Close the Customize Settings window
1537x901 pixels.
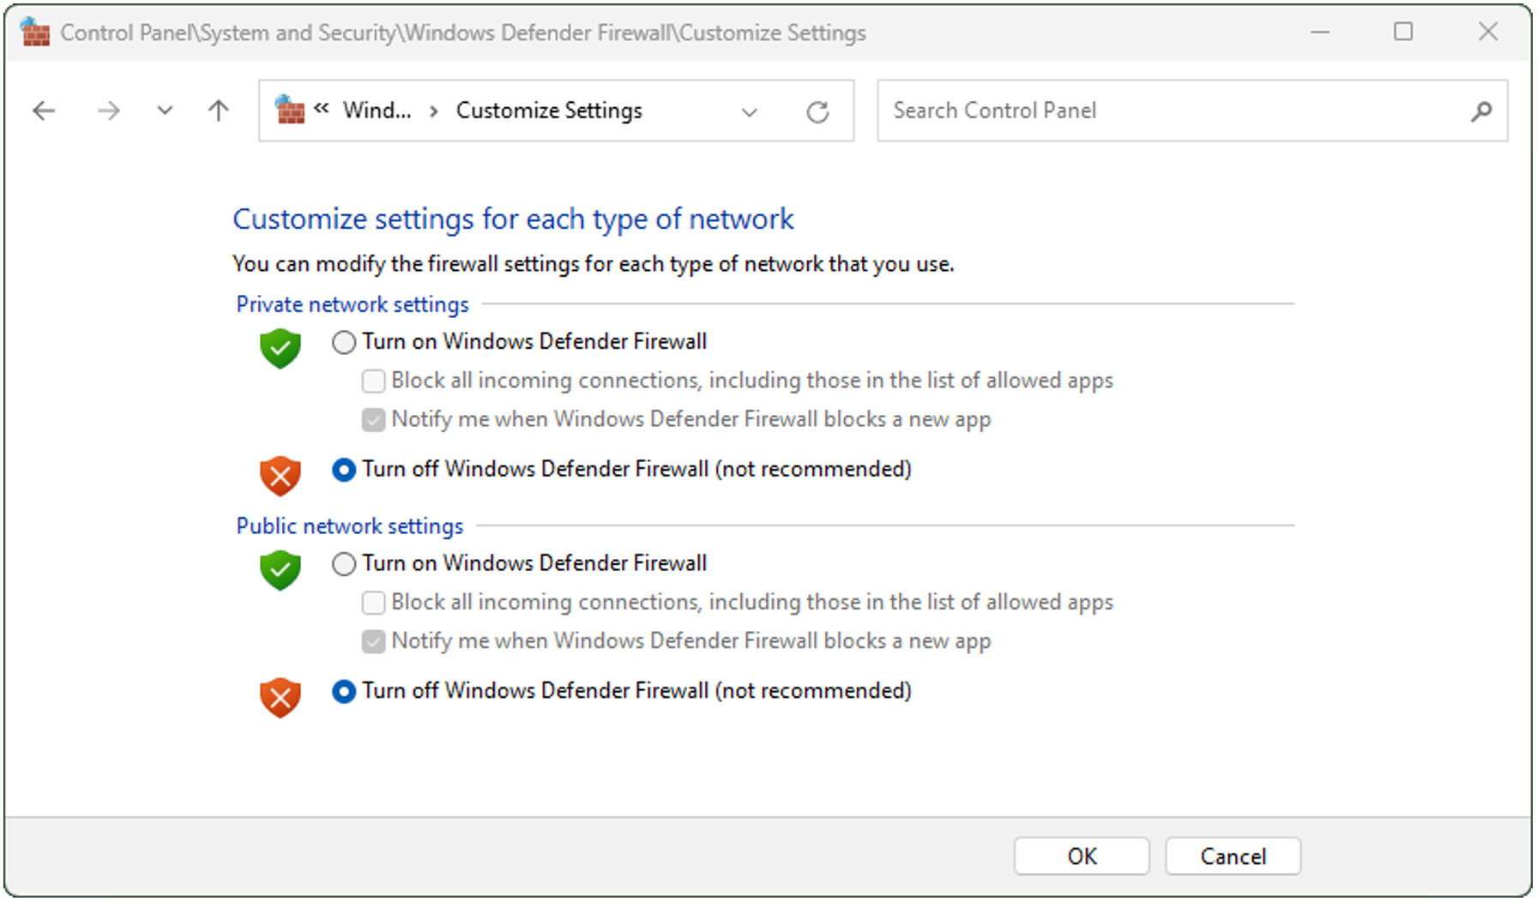coord(1488,32)
